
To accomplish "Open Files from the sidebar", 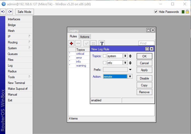I will tap(19, 60).
